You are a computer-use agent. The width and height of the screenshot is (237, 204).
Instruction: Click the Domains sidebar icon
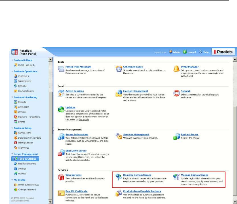(16, 86)
